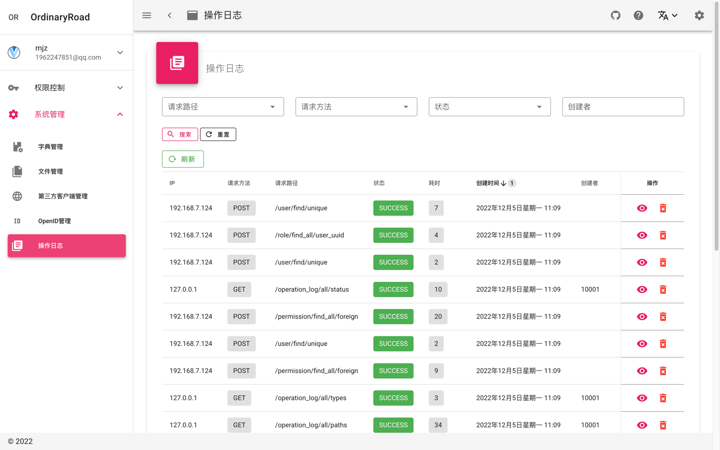
Task: View details of /role/find_all/user_uuid log
Action: coord(642,235)
